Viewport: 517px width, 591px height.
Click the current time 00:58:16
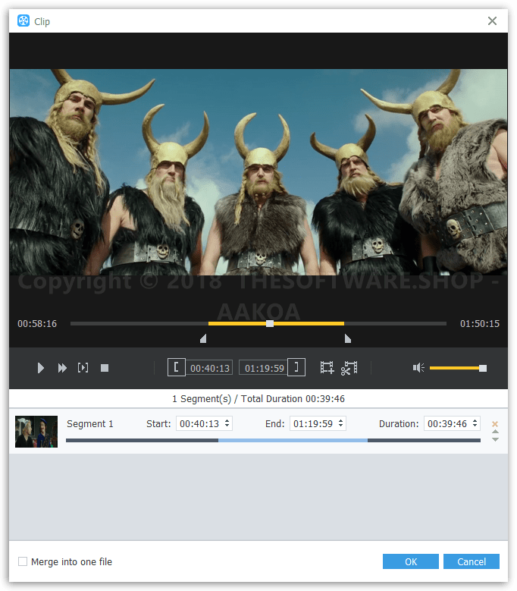[x=37, y=324]
